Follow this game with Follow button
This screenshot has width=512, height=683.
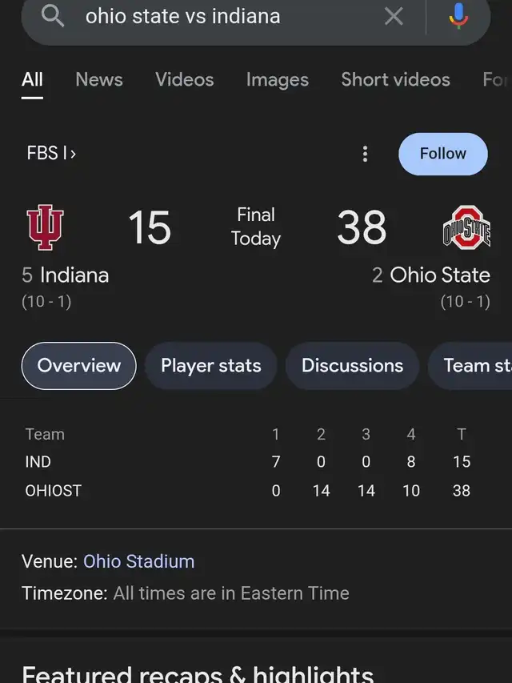point(442,154)
